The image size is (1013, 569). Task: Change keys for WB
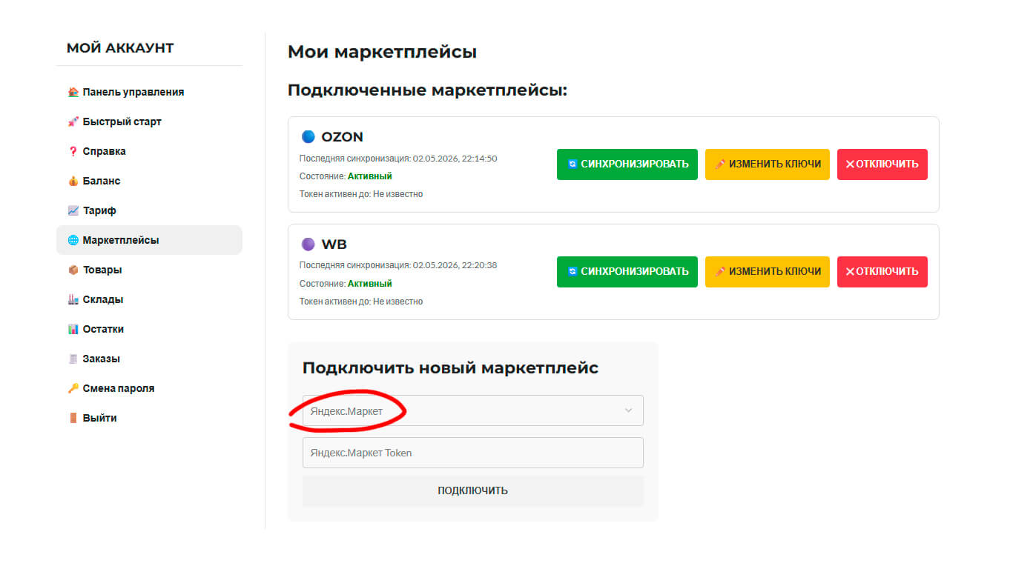[768, 272]
